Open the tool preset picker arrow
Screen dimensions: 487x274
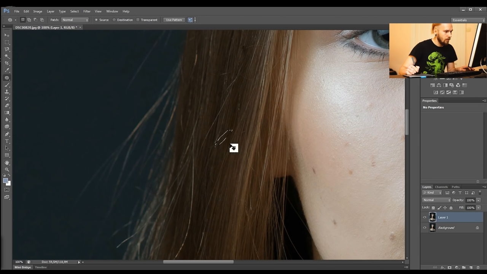pos(15,20)
